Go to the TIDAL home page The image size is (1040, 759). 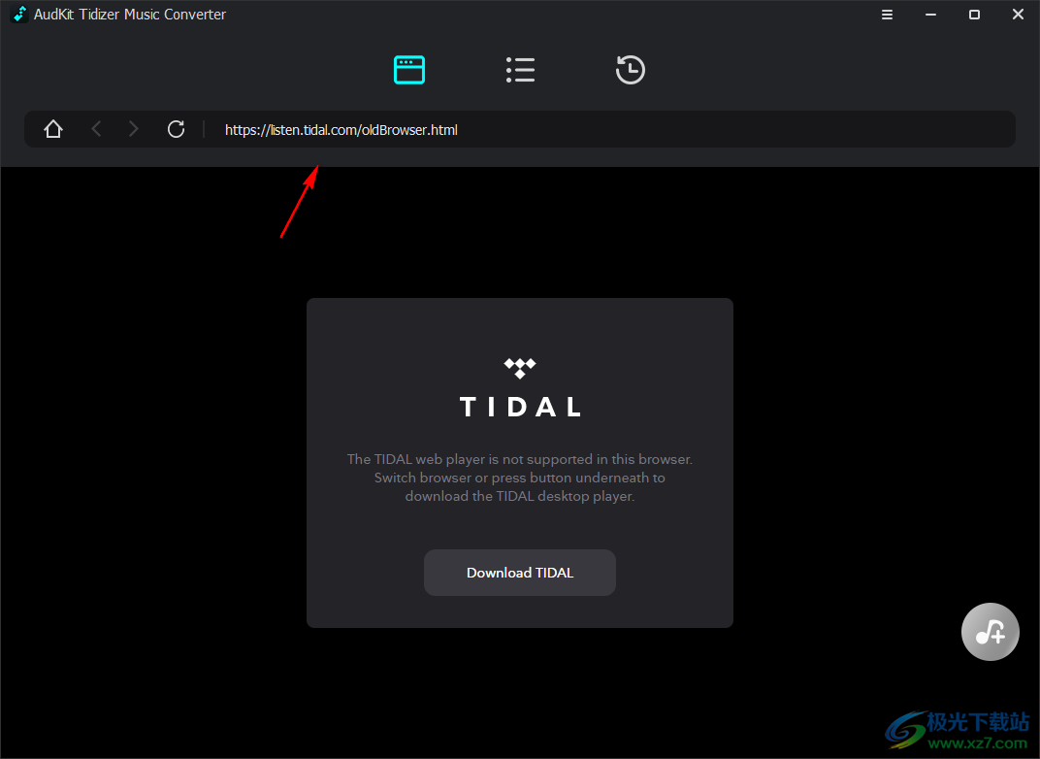[x=53, y=129]
